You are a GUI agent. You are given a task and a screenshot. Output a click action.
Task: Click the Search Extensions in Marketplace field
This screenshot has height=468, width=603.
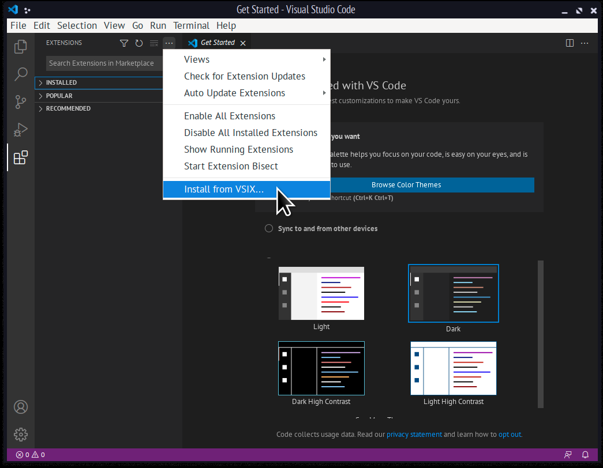[x=104, y=63]
